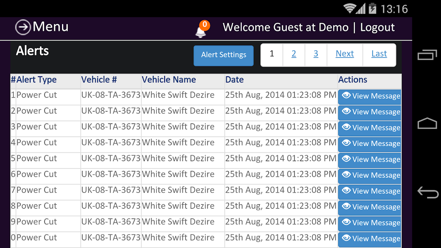
Task: Click the Vehicle # column header
Action: tap(99, 80)
